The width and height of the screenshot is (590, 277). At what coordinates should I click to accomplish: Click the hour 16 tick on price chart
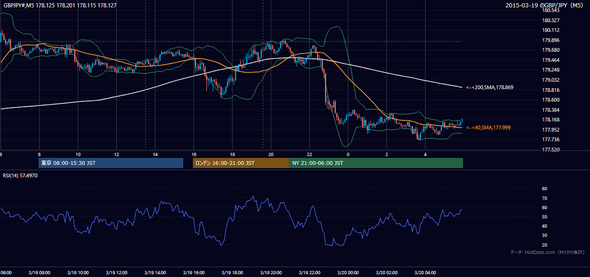pos(194,154)
